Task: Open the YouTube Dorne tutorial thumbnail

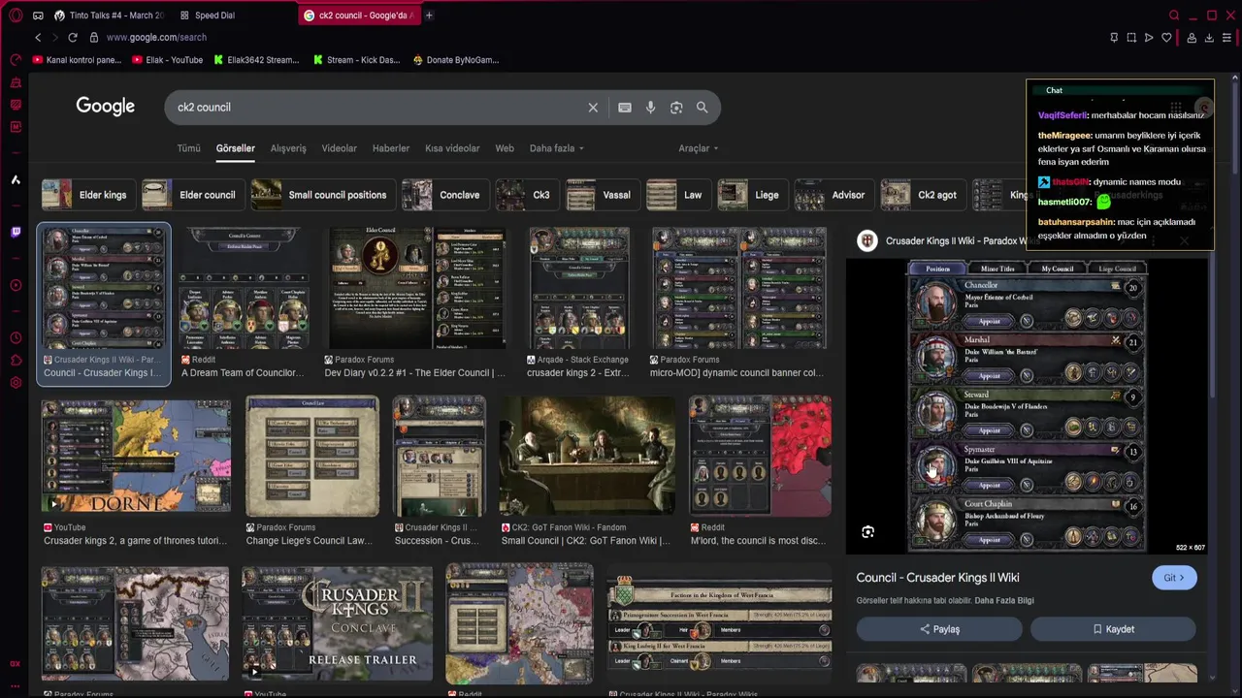Action: coord(136,456)
